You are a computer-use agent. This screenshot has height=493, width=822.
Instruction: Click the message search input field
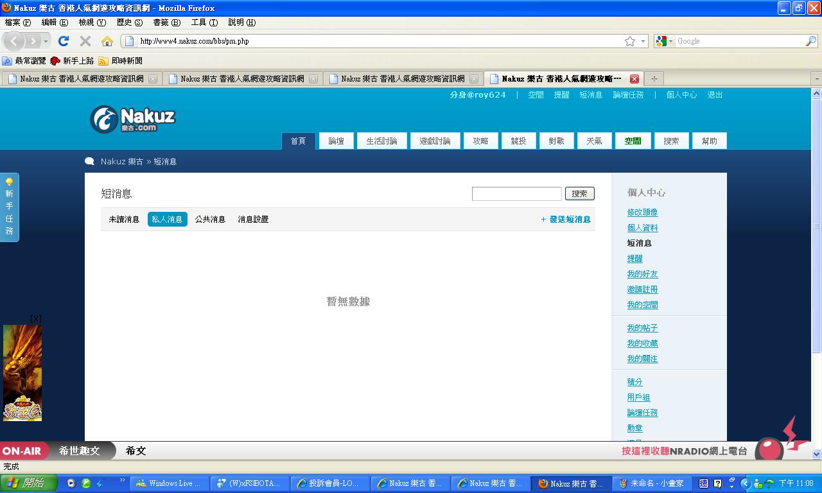click(516, 194)
